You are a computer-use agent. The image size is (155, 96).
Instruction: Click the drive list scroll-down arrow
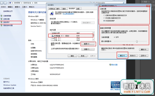[x=93, y=40]
